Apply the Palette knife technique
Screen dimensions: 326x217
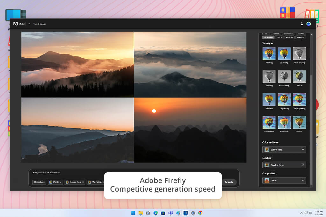(269, 122)
